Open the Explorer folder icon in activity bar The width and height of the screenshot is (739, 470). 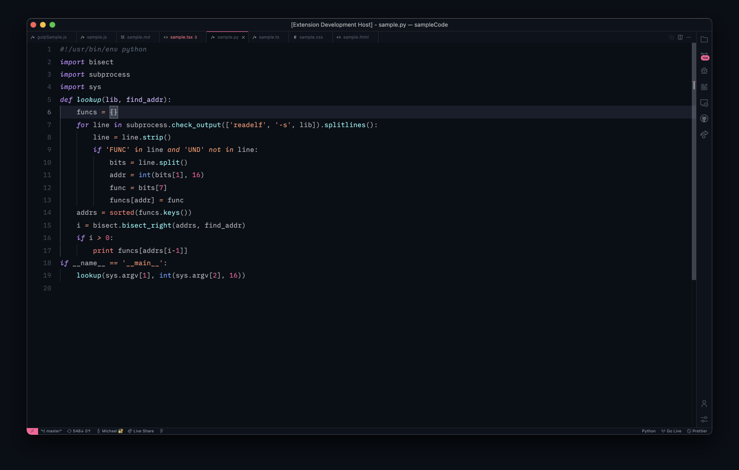point(704,40)
